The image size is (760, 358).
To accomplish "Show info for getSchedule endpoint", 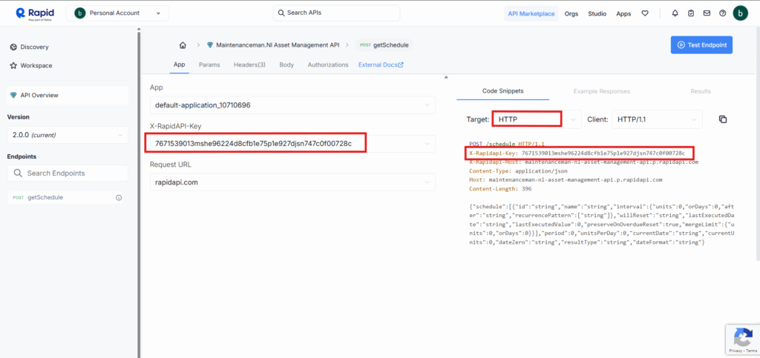I will [x=119, y=198].
